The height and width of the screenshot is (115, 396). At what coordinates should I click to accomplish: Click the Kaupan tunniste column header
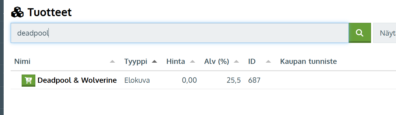[x=308, y=61]
